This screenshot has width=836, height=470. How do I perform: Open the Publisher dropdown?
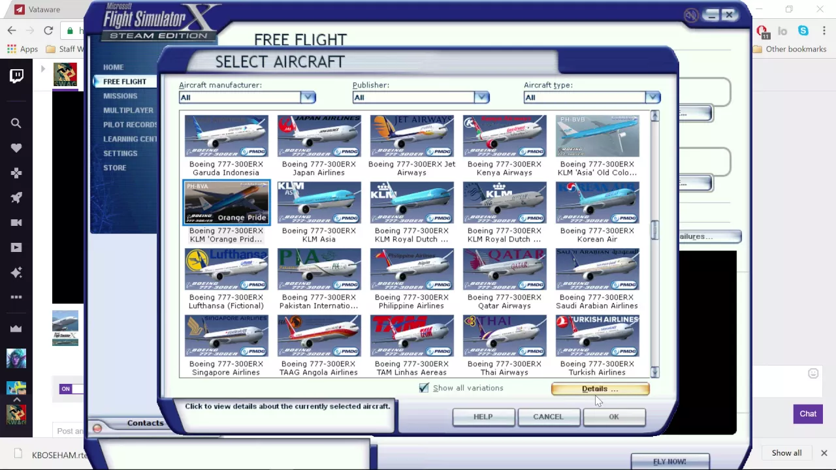click(421, 97)
